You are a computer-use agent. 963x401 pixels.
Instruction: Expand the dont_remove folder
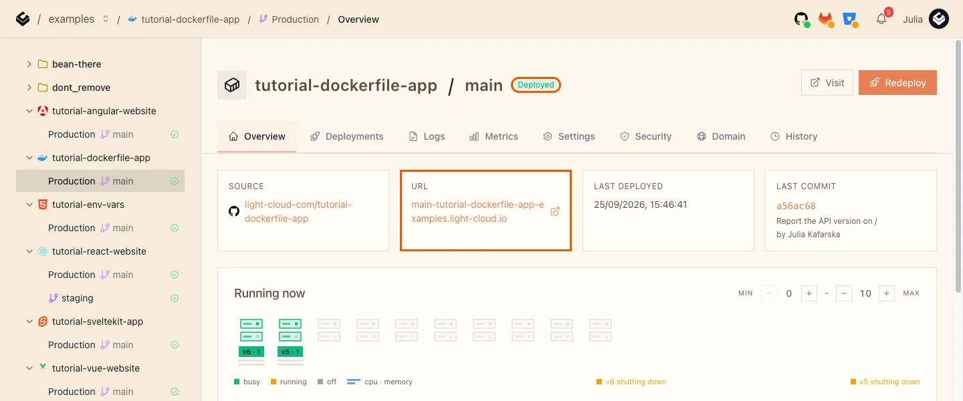tap(29, 88)
